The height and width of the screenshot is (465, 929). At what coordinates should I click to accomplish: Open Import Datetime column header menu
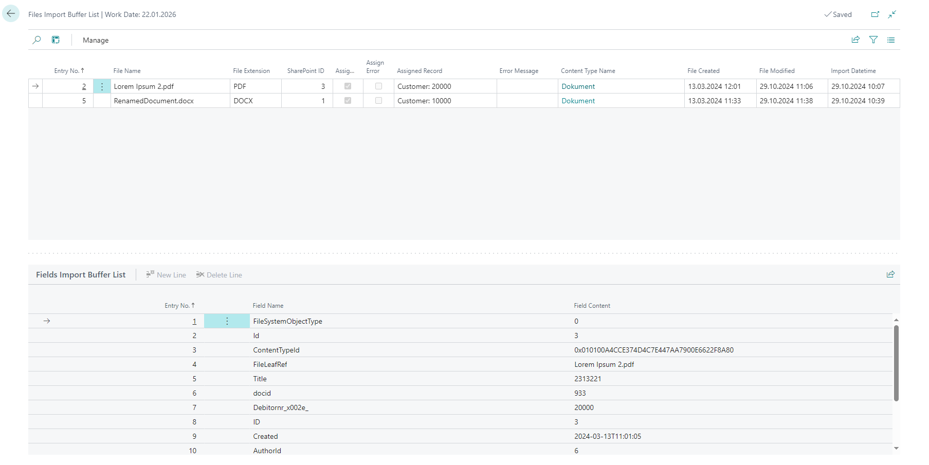pyautogui.click(x=853, y=71)
